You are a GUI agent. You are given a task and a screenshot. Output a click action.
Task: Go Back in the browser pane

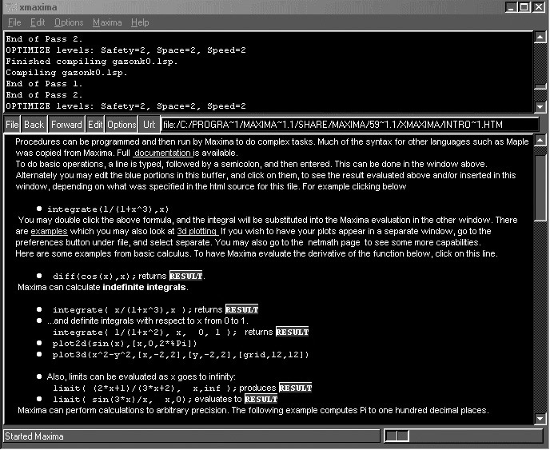click(x=34, y=125)
